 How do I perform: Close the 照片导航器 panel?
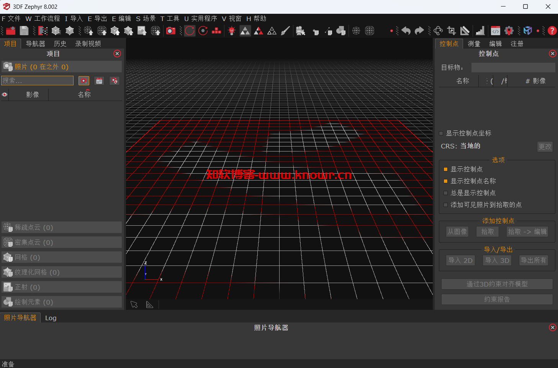coord(552,327)
